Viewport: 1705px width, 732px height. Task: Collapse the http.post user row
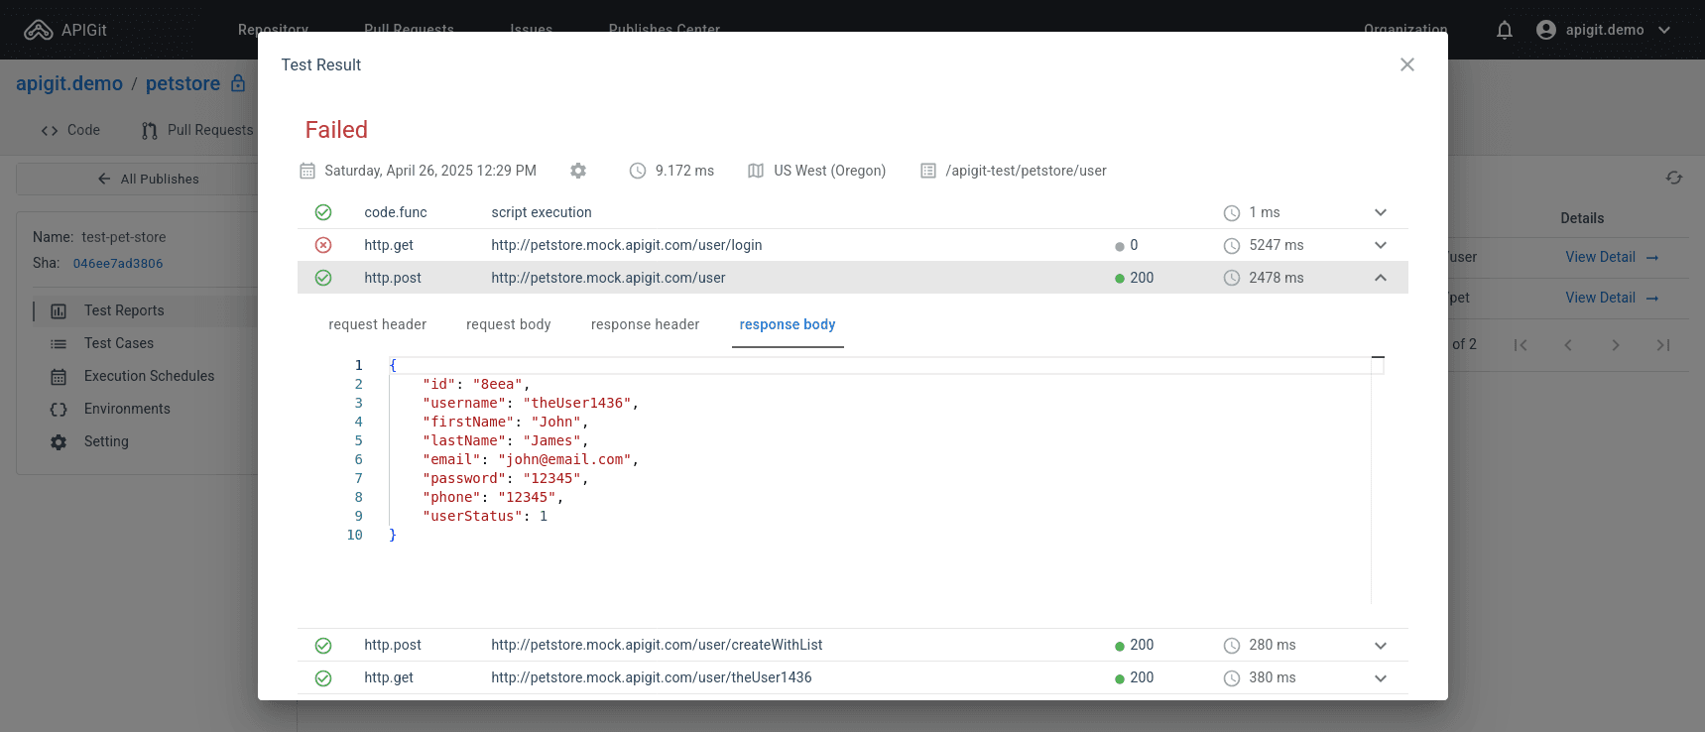[1381, 278]
